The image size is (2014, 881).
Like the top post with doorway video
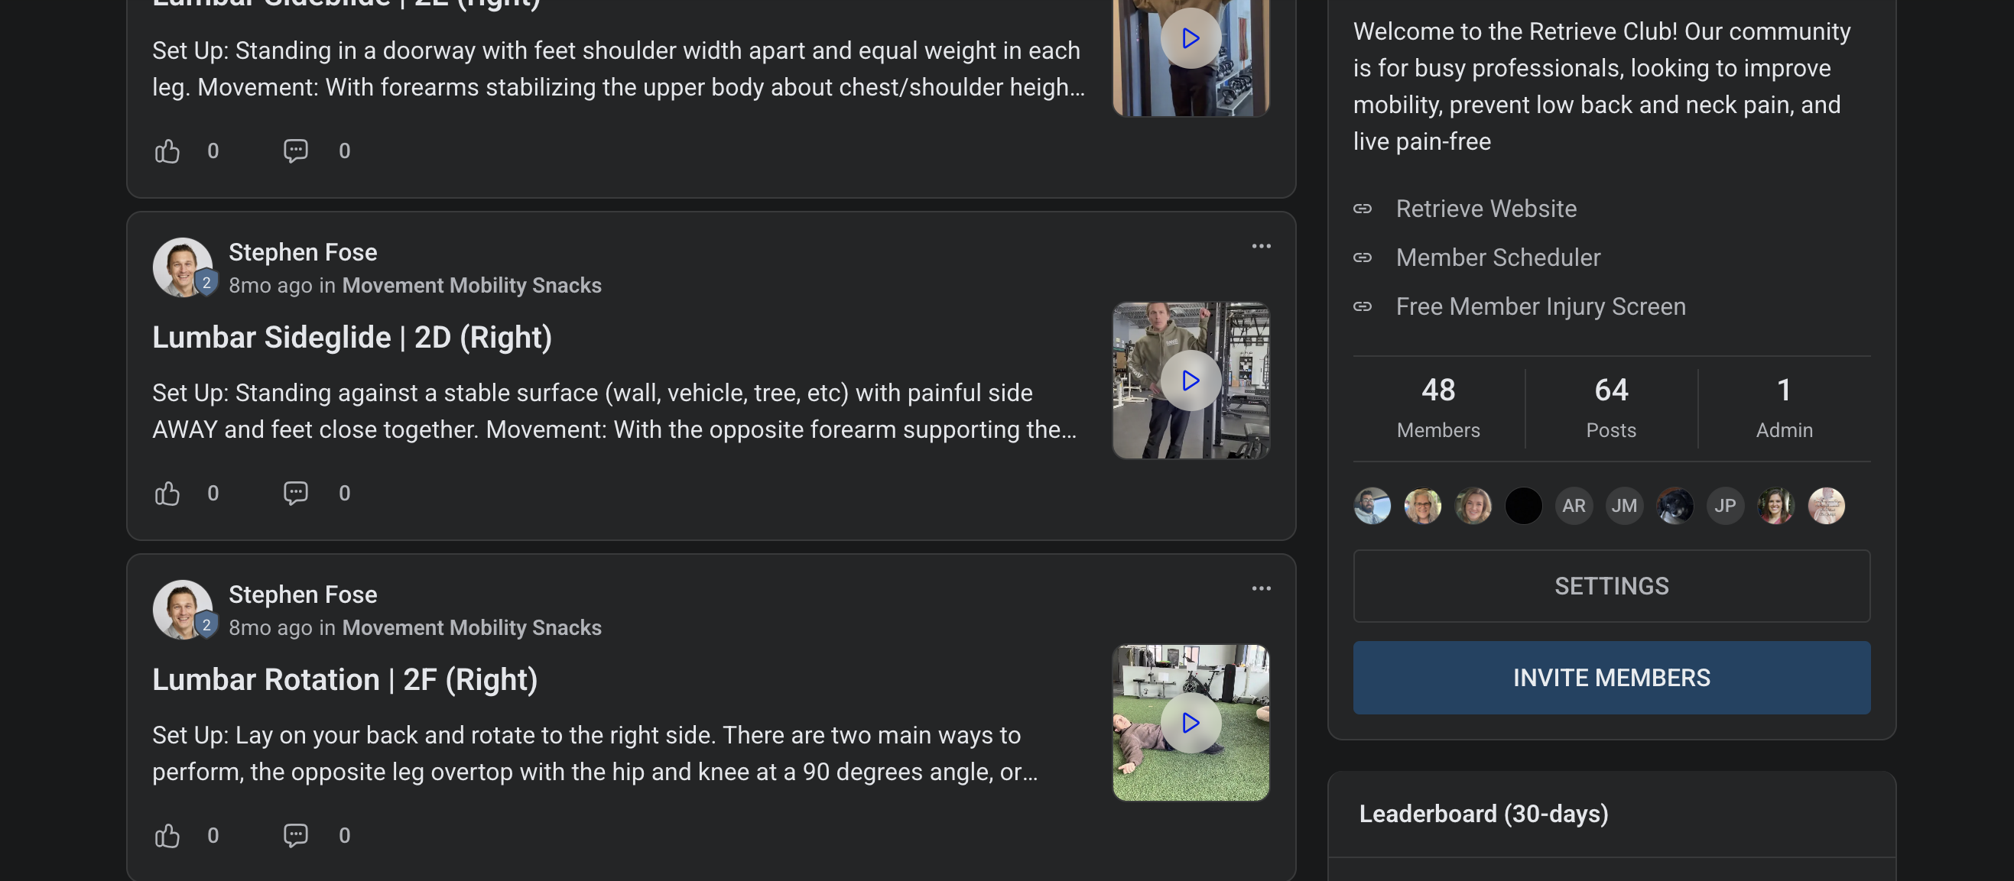167,151
